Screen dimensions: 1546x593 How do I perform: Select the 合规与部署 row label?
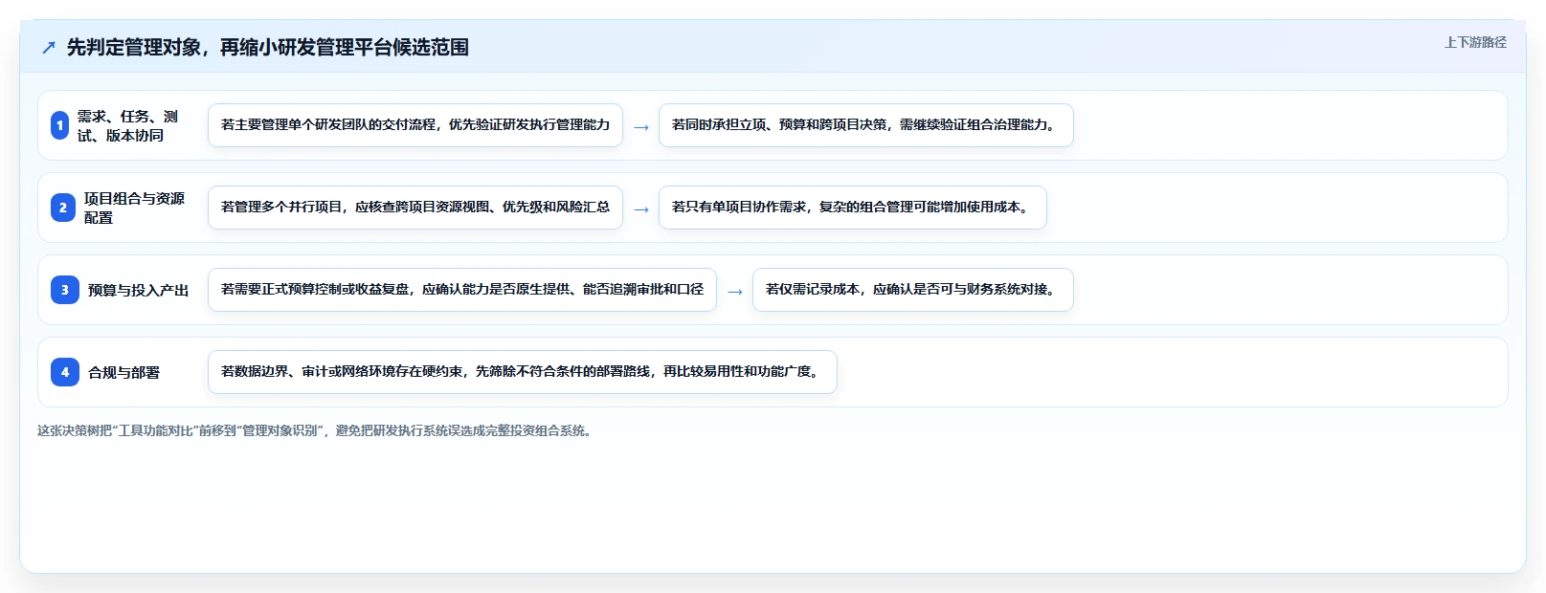tap(123, 372)
